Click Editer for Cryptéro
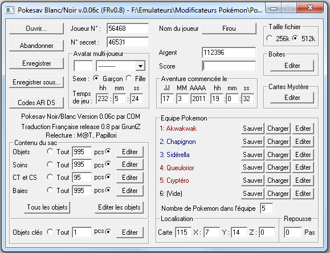 coord(303,180)
